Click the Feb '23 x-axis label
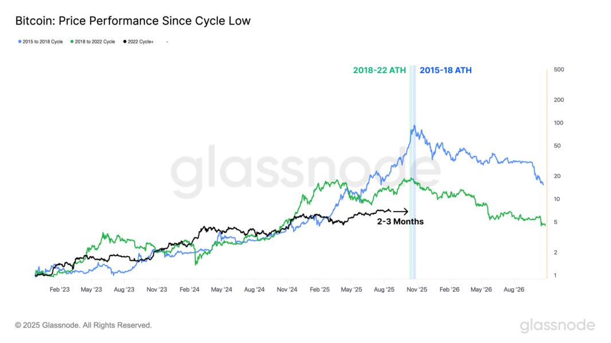 point(60,290)
